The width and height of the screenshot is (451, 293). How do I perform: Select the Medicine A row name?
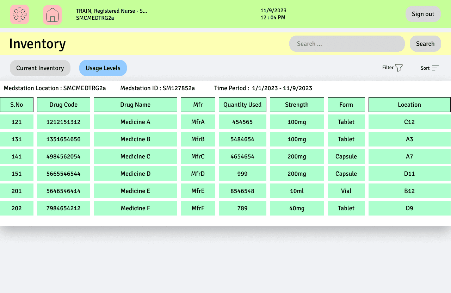tap(135, 122)
